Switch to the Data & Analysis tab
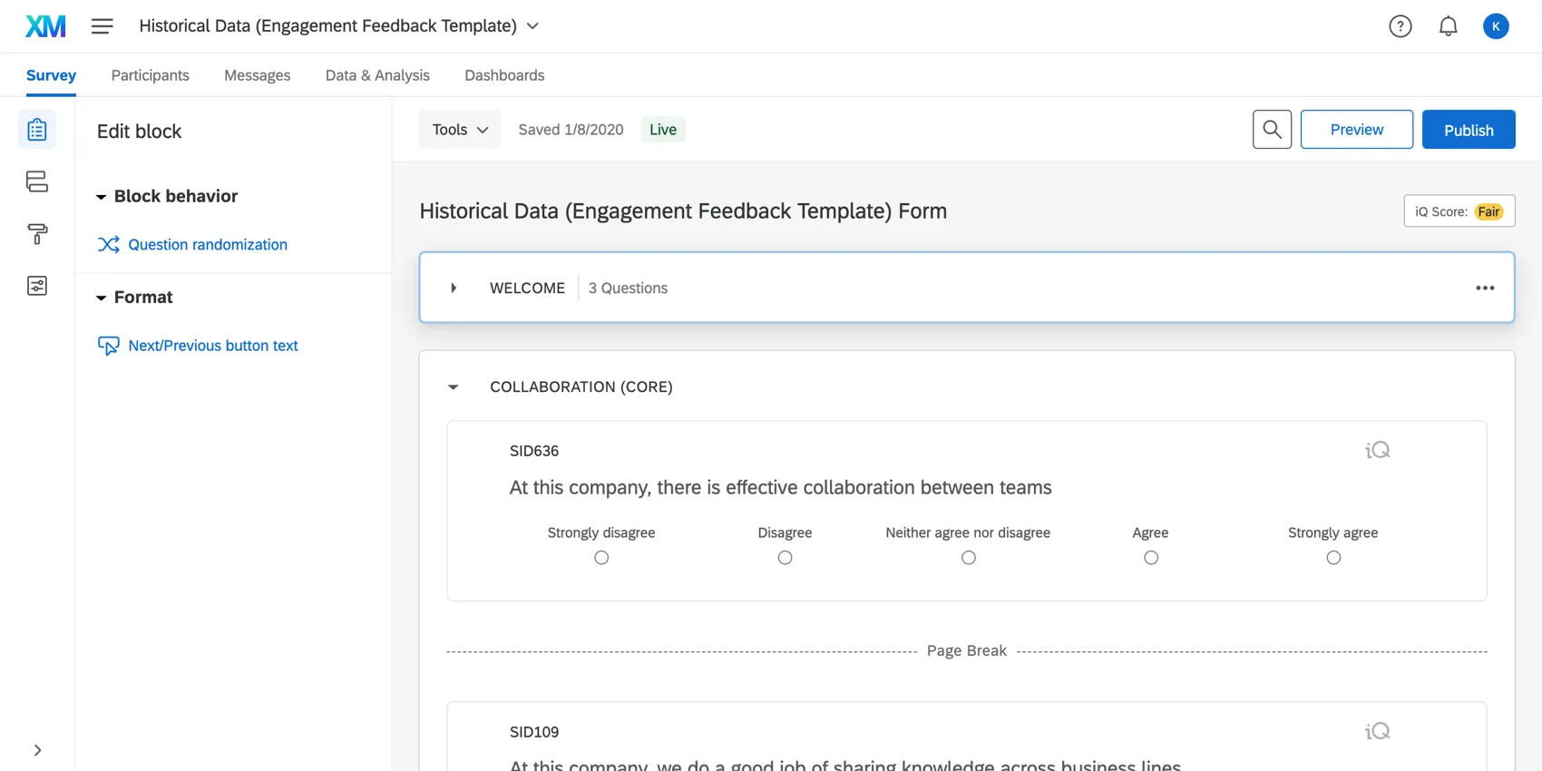Image resolution: width=1542 pixels, height=771 pixels. pos(377,75)
